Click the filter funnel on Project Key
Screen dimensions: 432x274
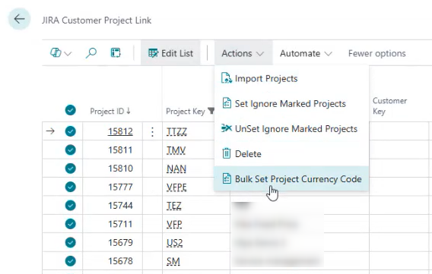click(211, 111)
